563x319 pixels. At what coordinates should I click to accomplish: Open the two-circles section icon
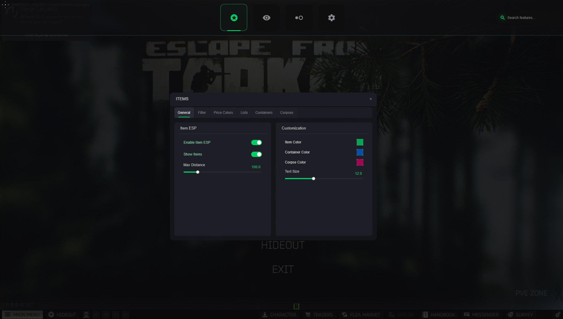[299, 18]
